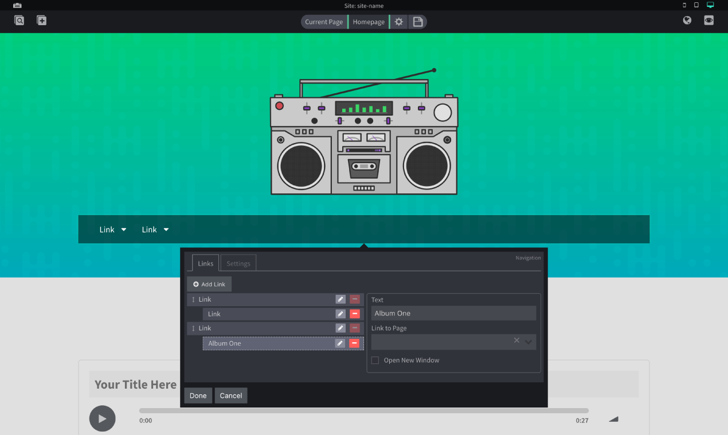
Task: Switch to the Settings tab
Action: coord(238,263)
